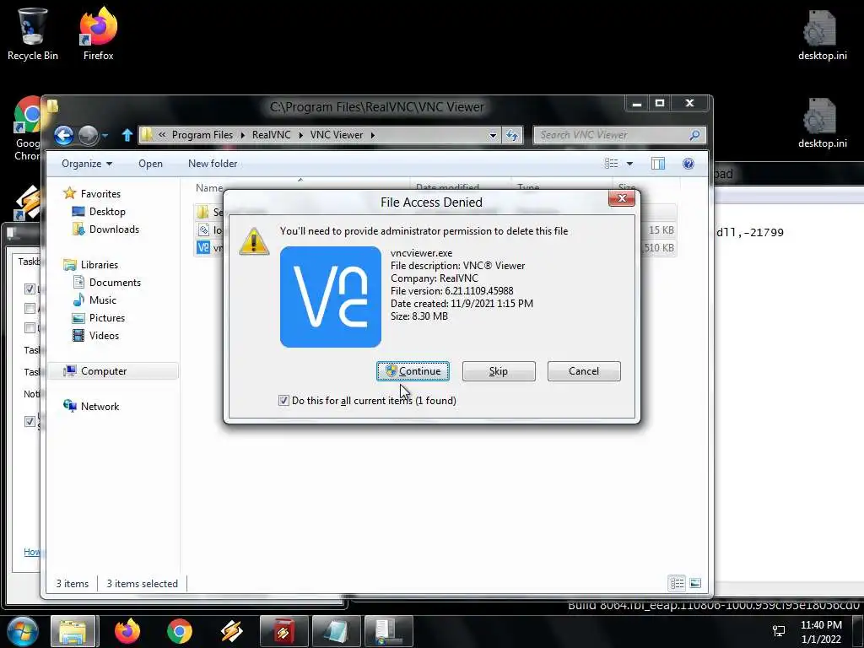This screenshot has width=864, height=648.
Task: Open Documents library
Action: tap(115, 282)
